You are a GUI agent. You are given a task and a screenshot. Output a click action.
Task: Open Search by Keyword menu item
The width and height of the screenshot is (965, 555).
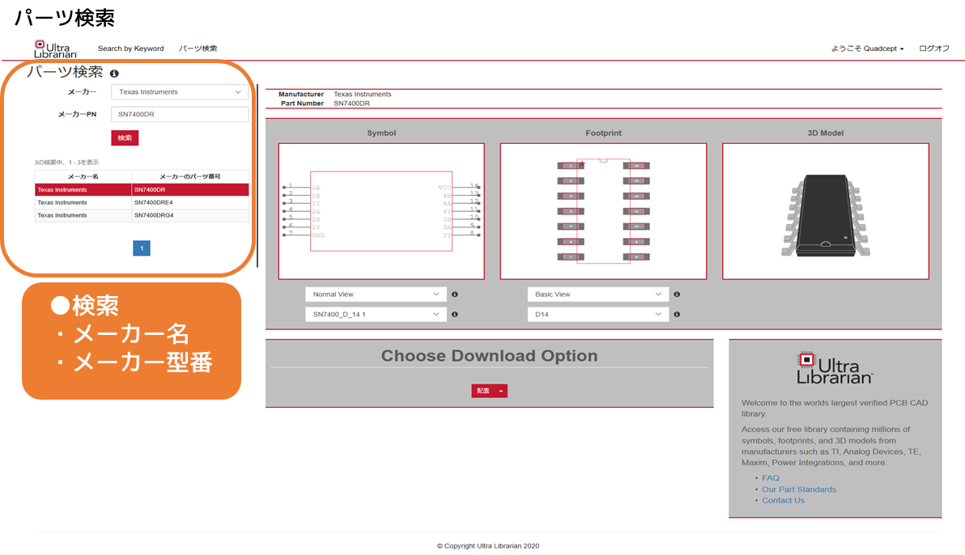point(130,49)
